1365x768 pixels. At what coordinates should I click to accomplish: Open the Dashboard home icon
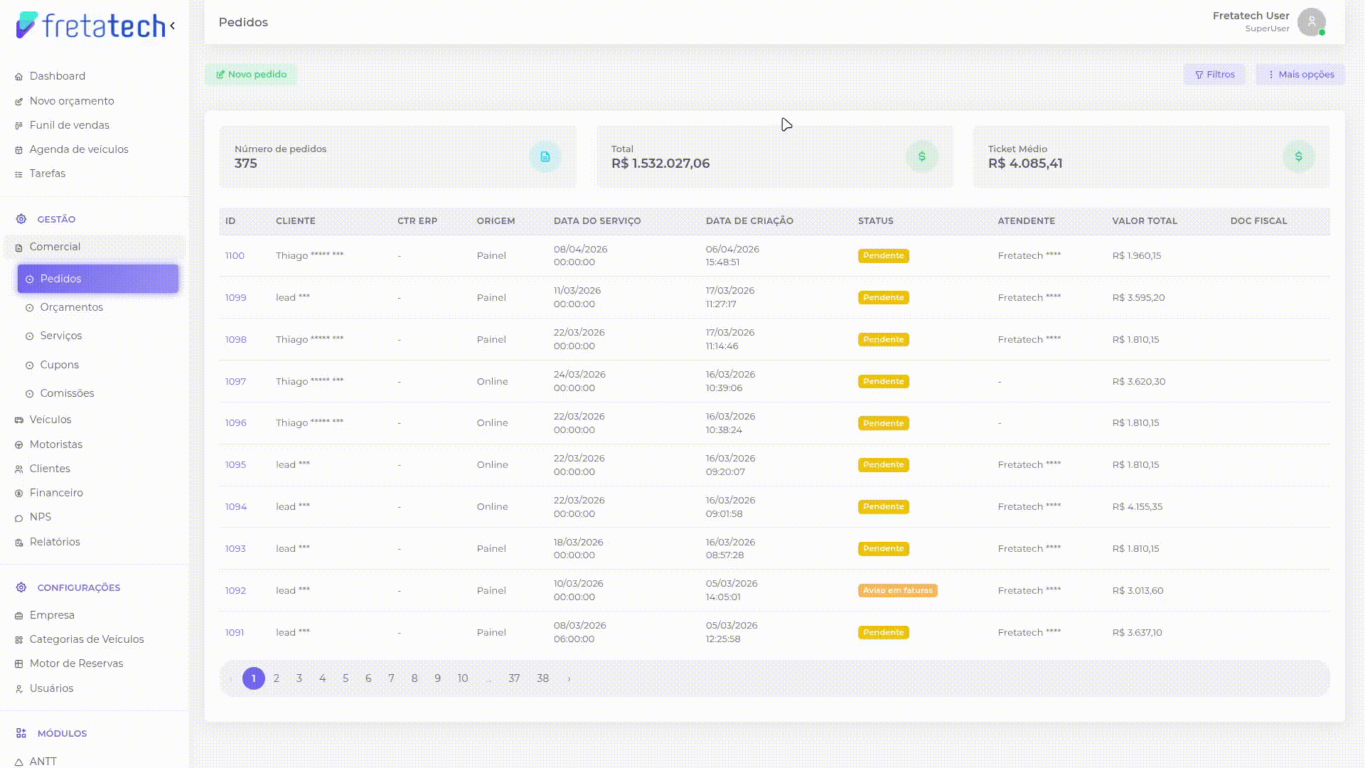19,77
